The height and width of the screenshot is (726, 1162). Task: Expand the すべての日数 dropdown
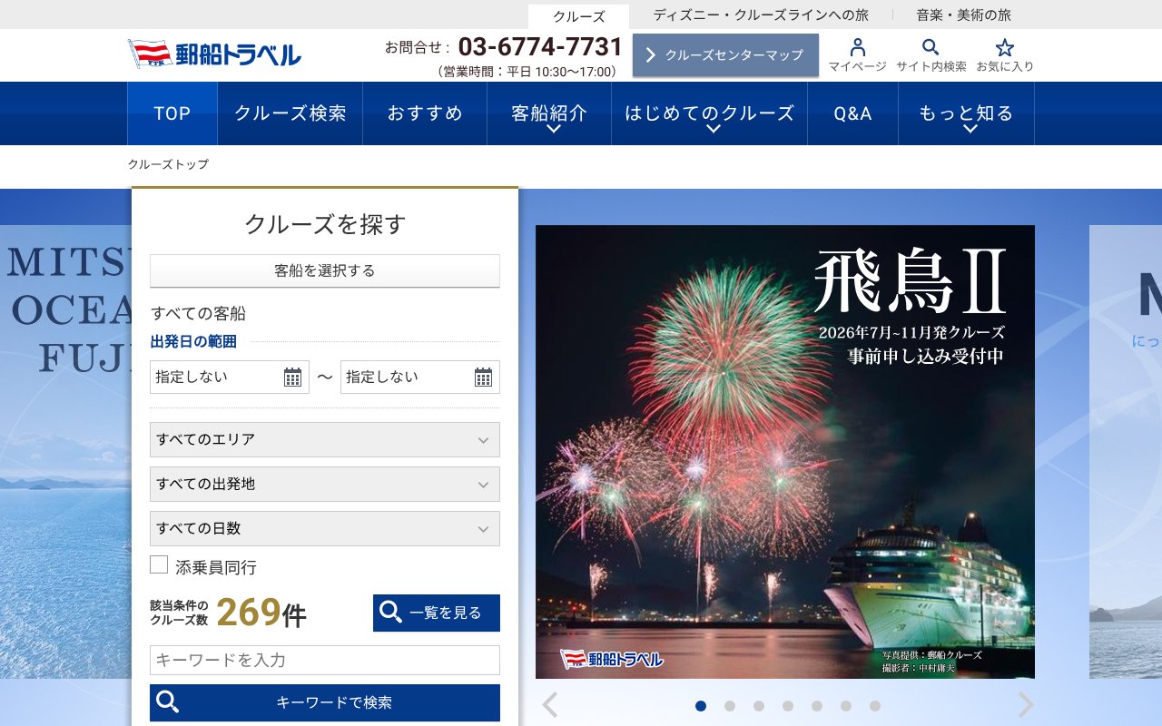324,528
